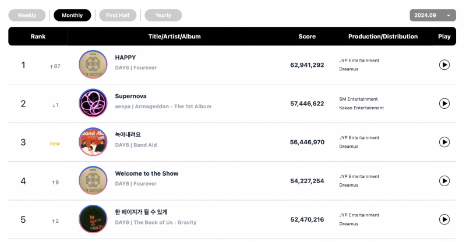Select the Monthly chart tab

tap(72, 15)
